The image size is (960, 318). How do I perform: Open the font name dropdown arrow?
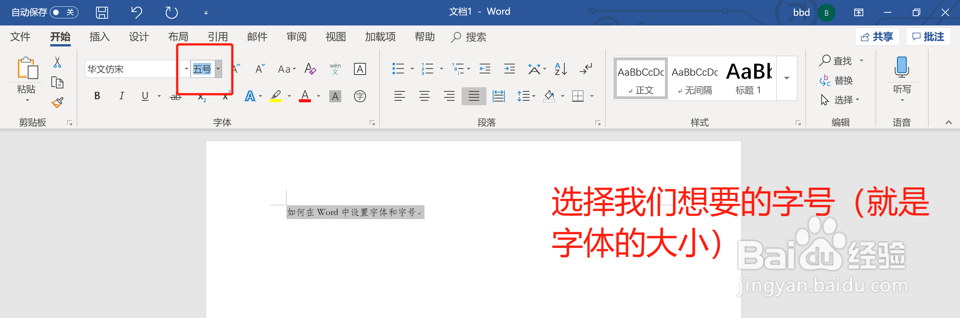tap(186, 69)
